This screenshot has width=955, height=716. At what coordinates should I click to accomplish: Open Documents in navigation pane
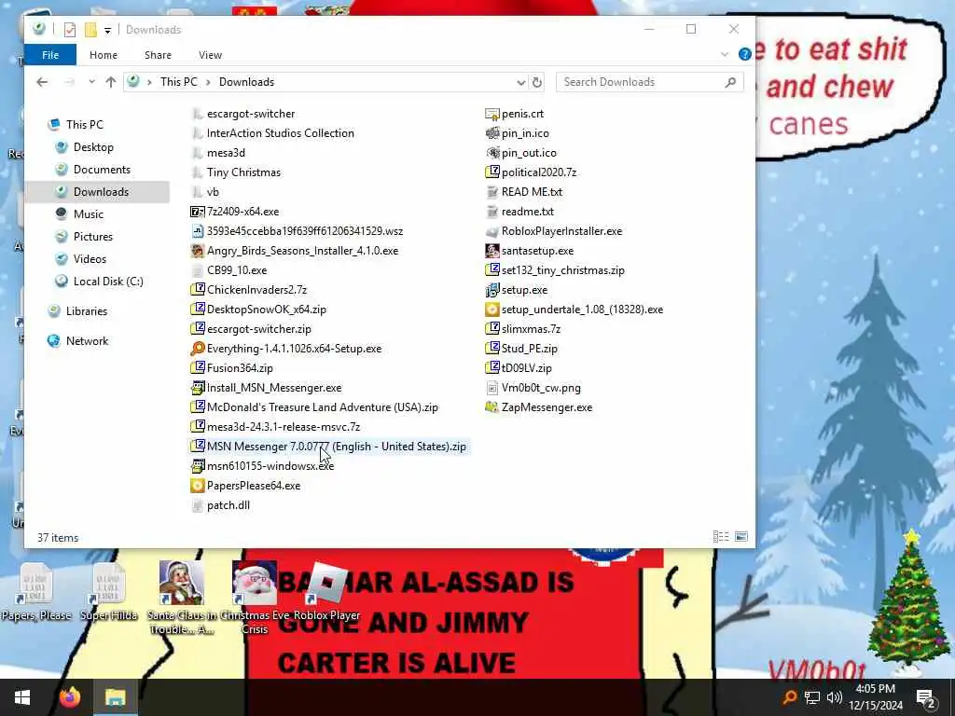coord(102,170)
